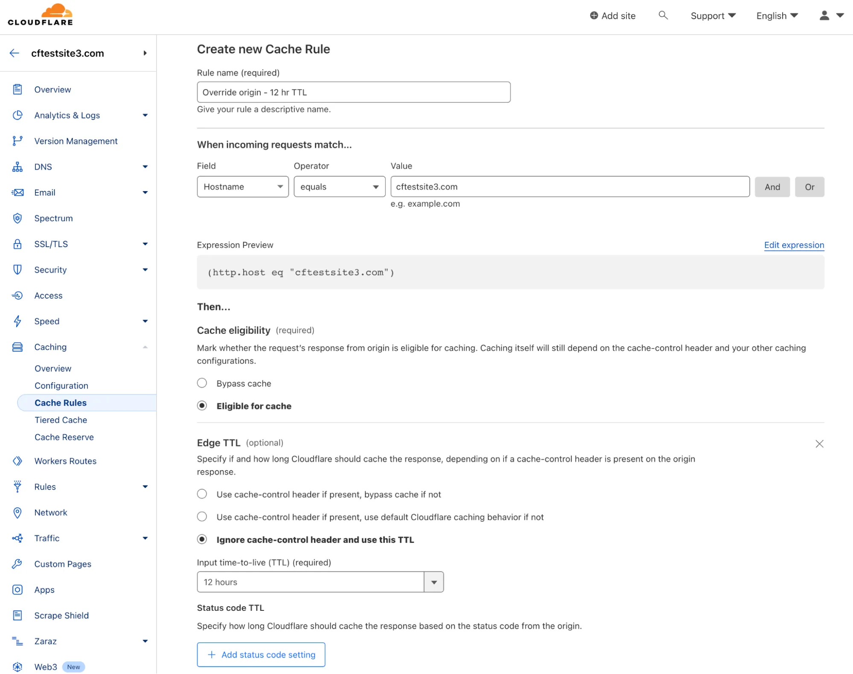The height and width of the screenshot is (674, 853).
Task: Click the Rule name input field
Action: [x=353, y=92]
